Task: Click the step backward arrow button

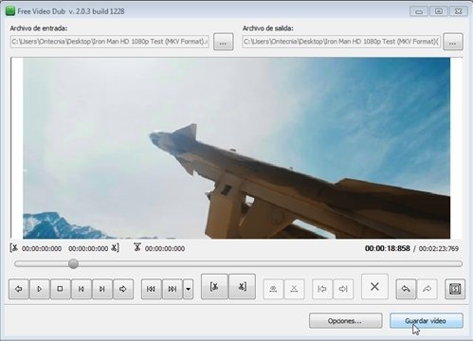Action: pyautogui.click(x=19, y=289)
